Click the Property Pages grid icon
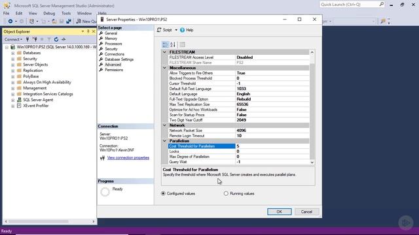 pos(182,44)
